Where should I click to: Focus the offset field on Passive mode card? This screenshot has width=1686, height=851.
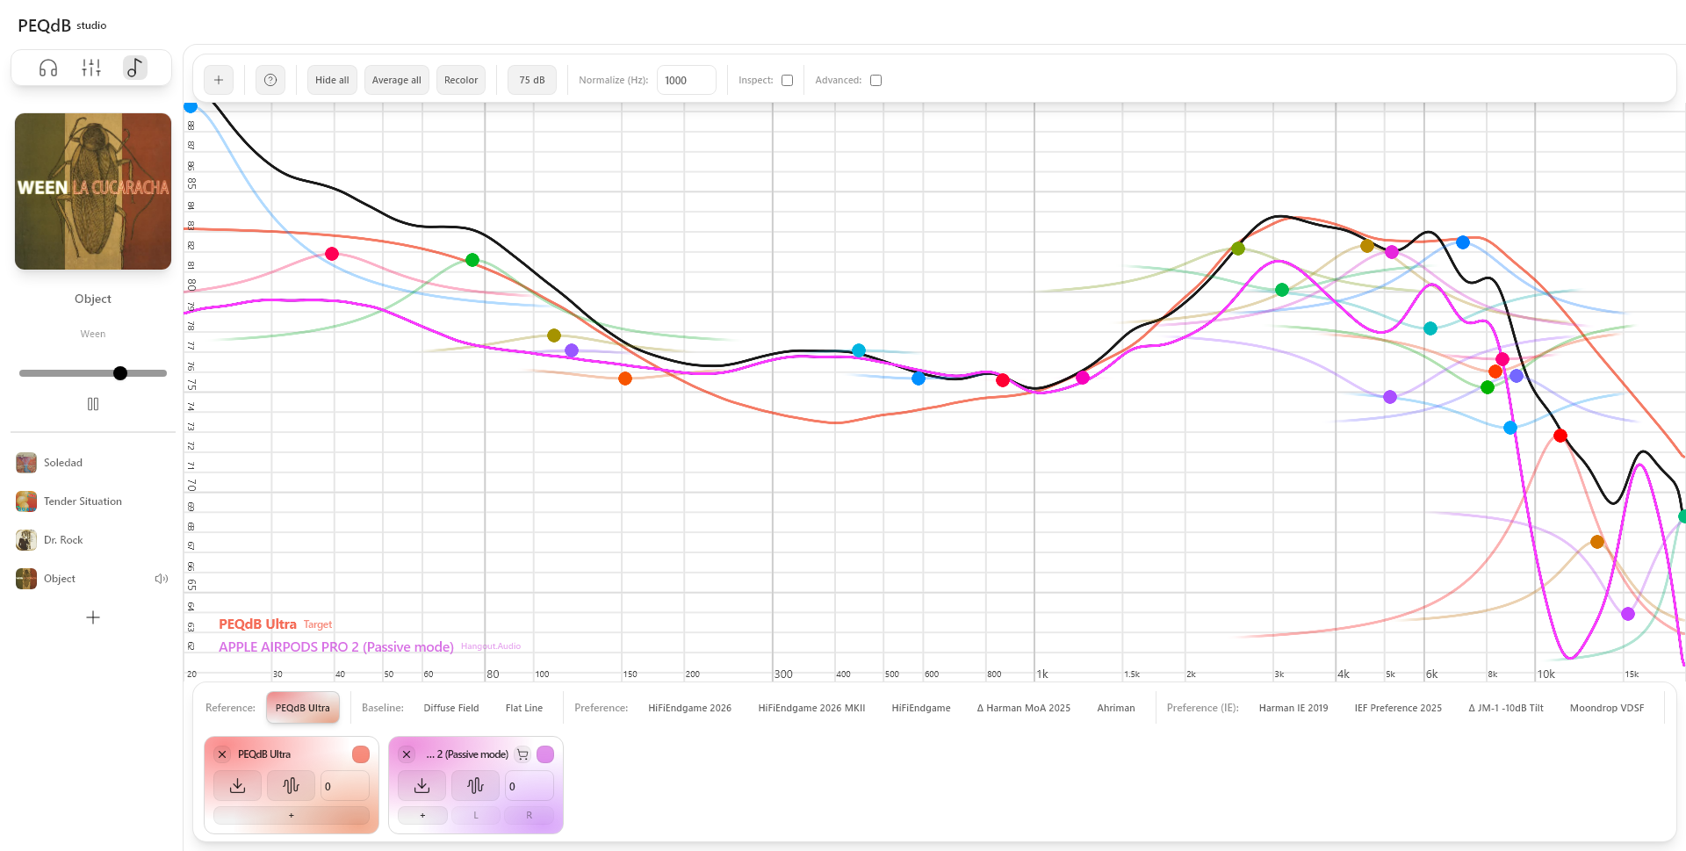(x=530, y=786)
